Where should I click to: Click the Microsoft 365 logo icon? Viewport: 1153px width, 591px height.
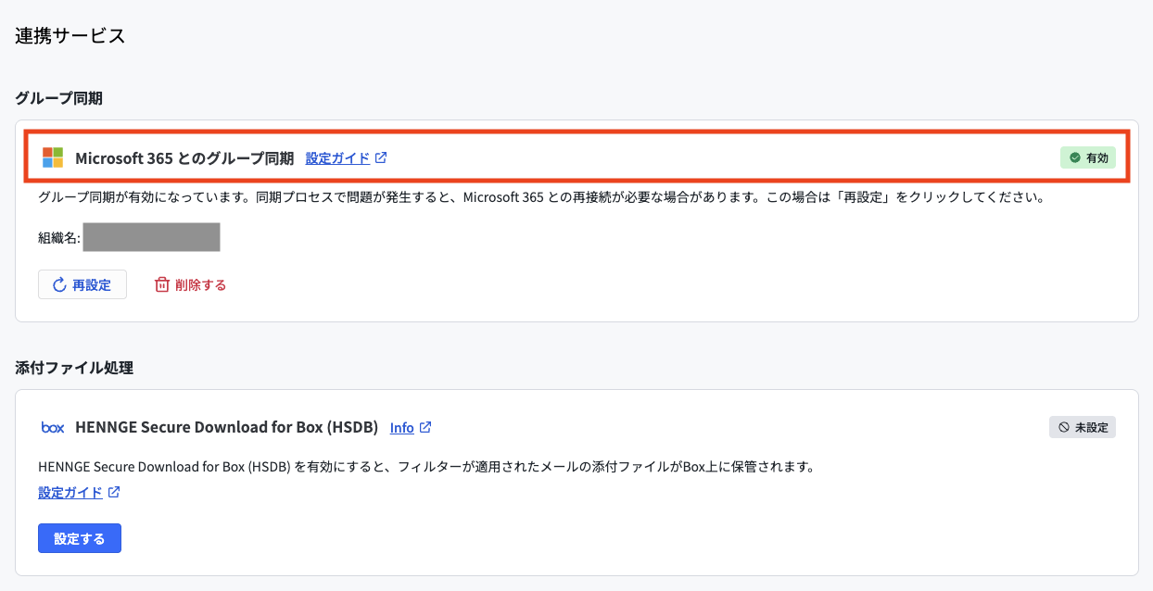[53, 157]
